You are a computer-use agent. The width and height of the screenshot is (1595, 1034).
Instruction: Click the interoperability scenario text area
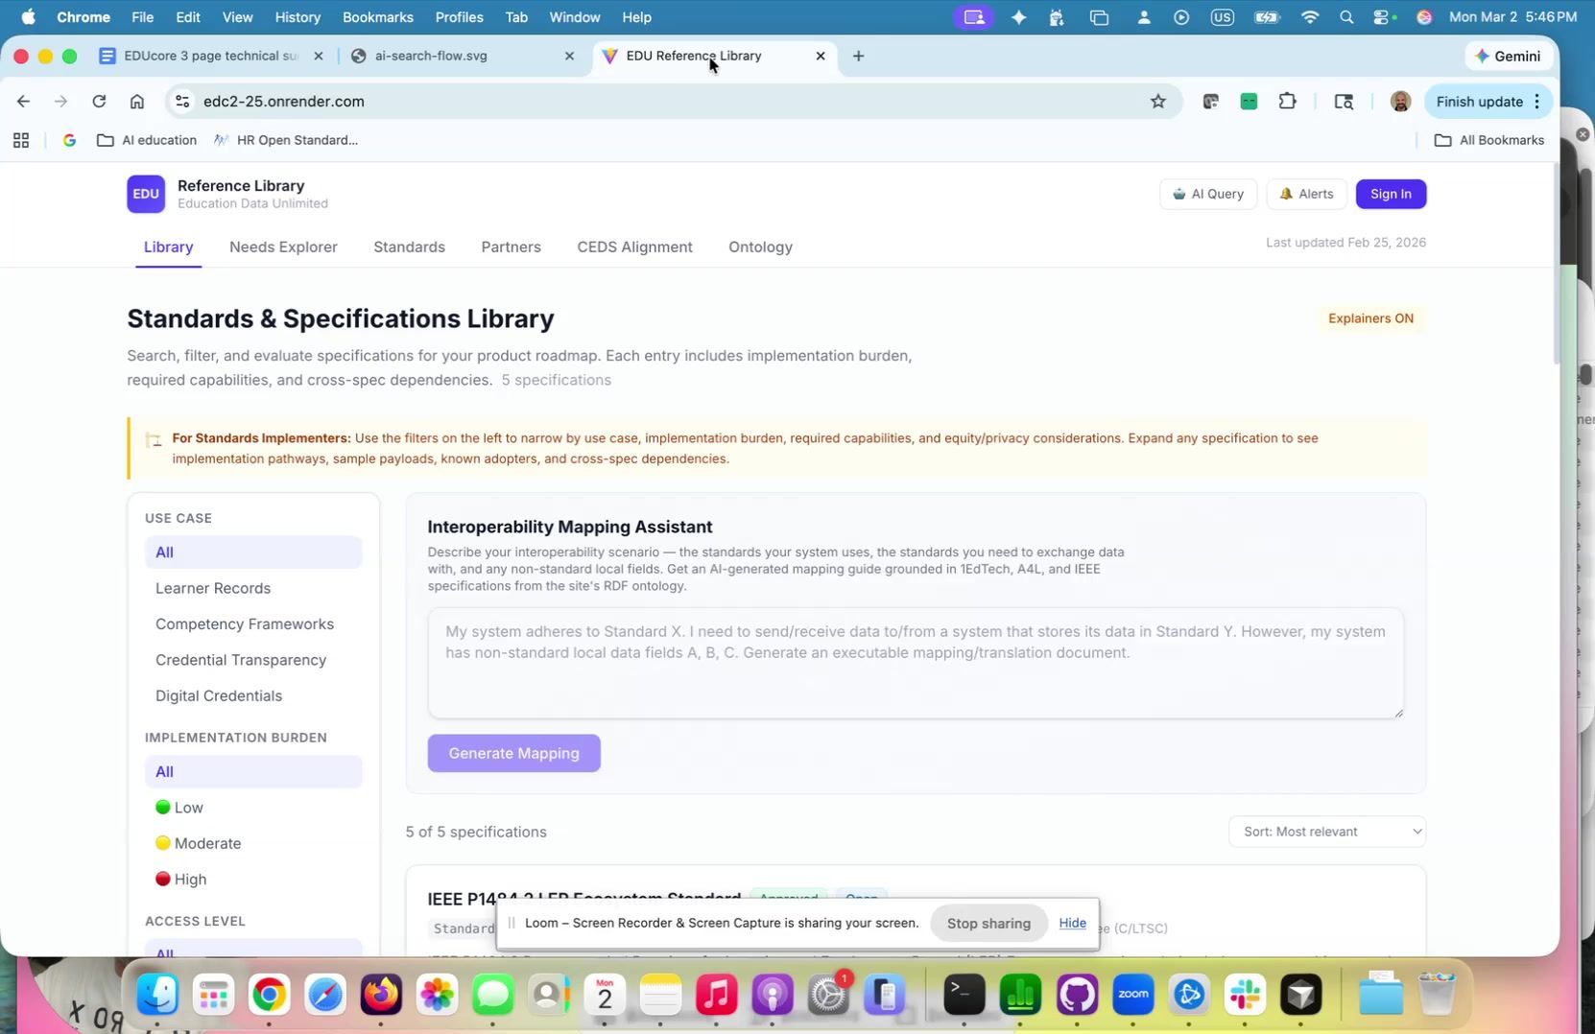[x=916, y=663]
